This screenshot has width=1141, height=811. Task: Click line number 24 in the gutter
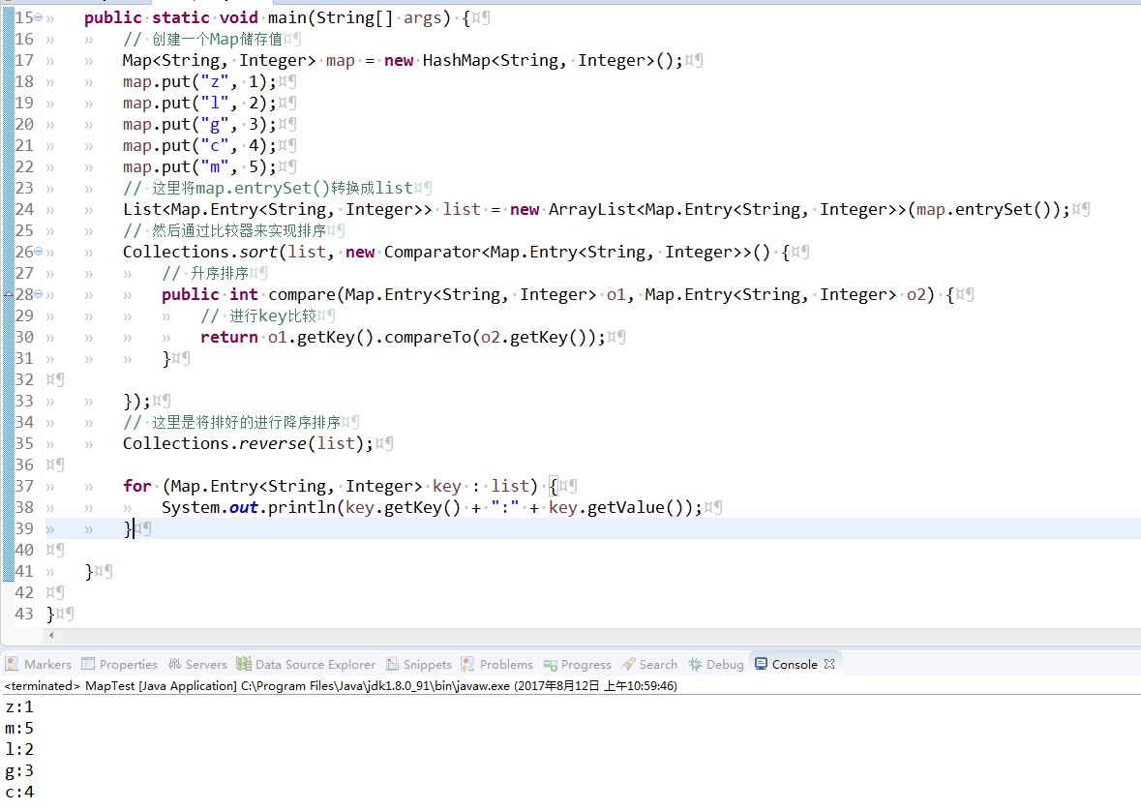[x=24, y=210]
